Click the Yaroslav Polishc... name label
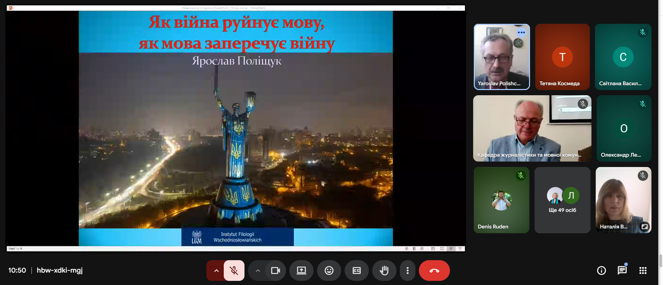Viewport: 663px width, 285px height. pyautogui.click(x=499, y=83)
